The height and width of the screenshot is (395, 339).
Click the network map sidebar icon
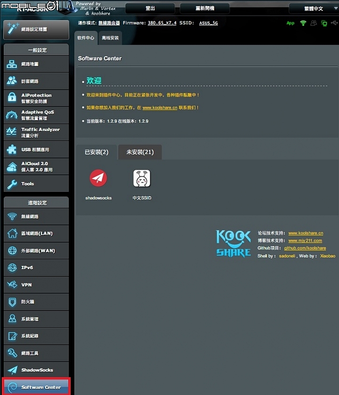click(12, 64)
